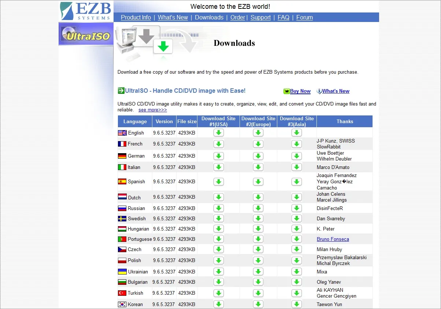Download German version from USA site

click(219, 156)
